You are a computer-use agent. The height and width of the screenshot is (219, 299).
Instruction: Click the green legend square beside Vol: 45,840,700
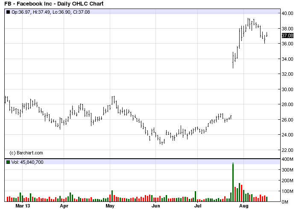coord(8,162)
